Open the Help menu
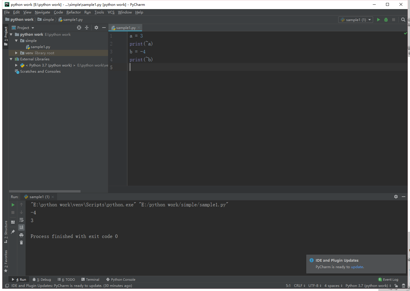Image resolution: width=410 pixels, height=291 pixels. (139, 12)
